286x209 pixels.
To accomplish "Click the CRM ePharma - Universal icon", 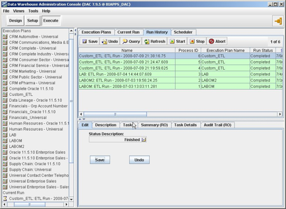I will point(5,83).
